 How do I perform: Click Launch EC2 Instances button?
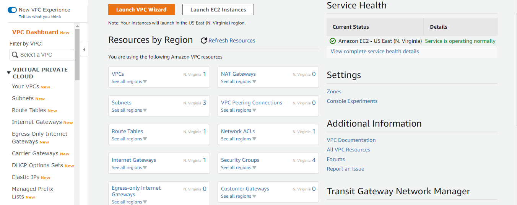point(218,10)
